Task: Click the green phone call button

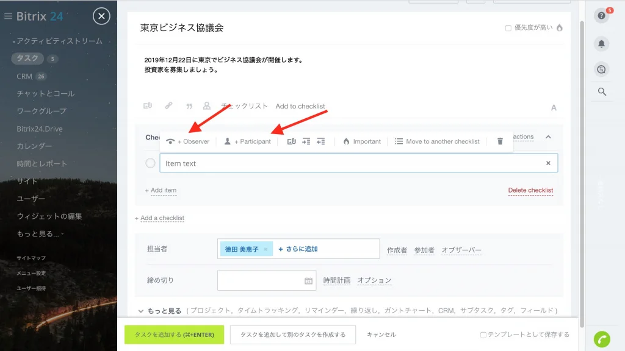Action: point(602,339)
